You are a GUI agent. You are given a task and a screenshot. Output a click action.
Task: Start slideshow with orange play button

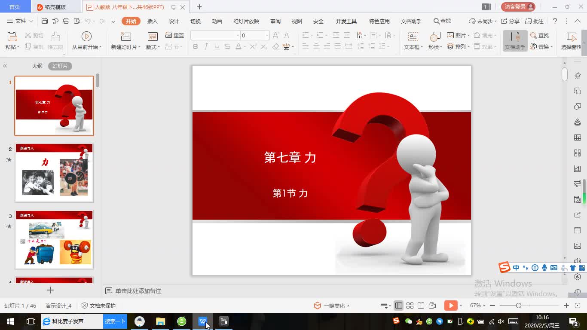pyautogui.click(x=450, y=306)
